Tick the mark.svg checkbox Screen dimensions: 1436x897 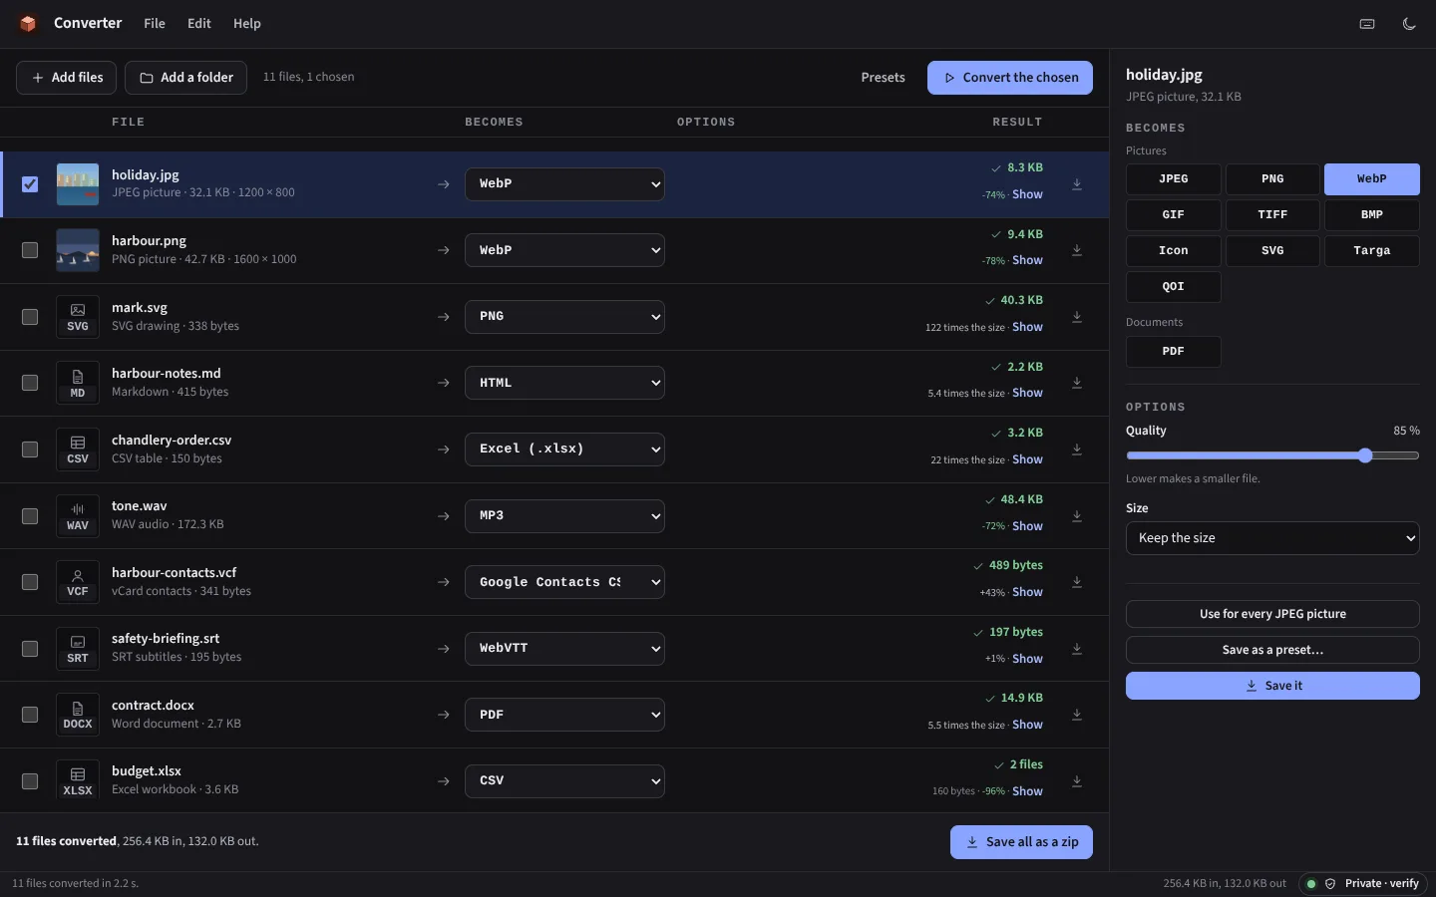coord(30,317)
